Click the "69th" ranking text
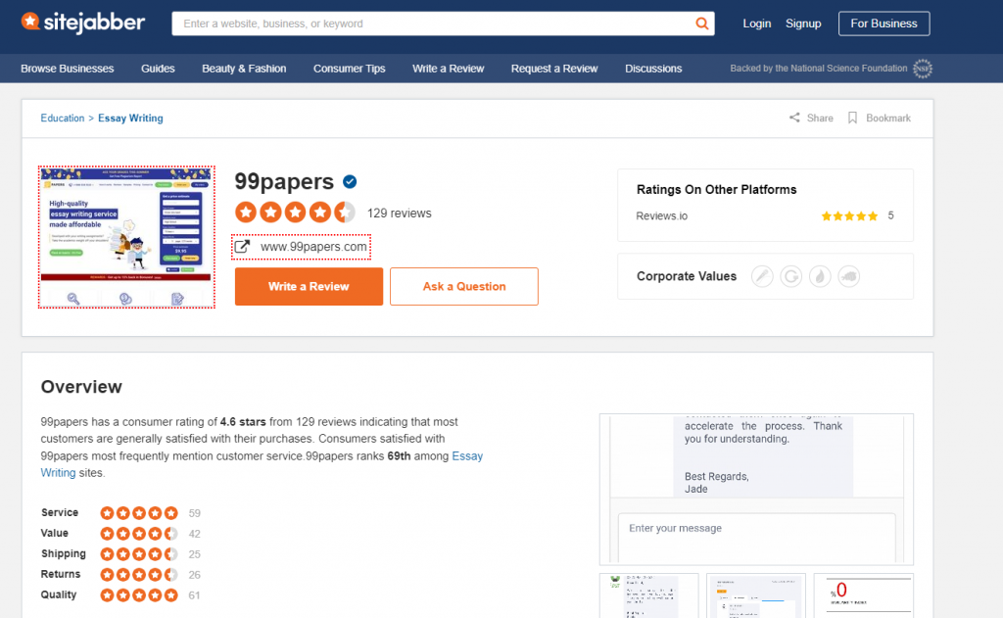1003x618 pixels. click(x=400, y=456)
